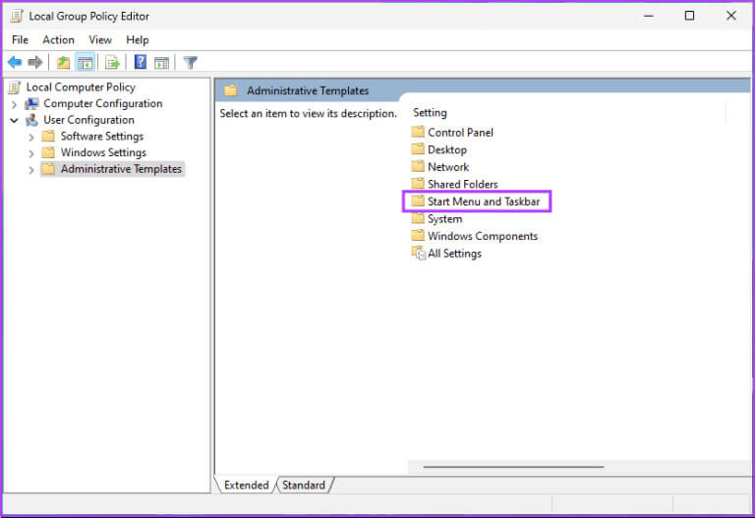
Task: Open the Help menu
Action: [138, 40]
